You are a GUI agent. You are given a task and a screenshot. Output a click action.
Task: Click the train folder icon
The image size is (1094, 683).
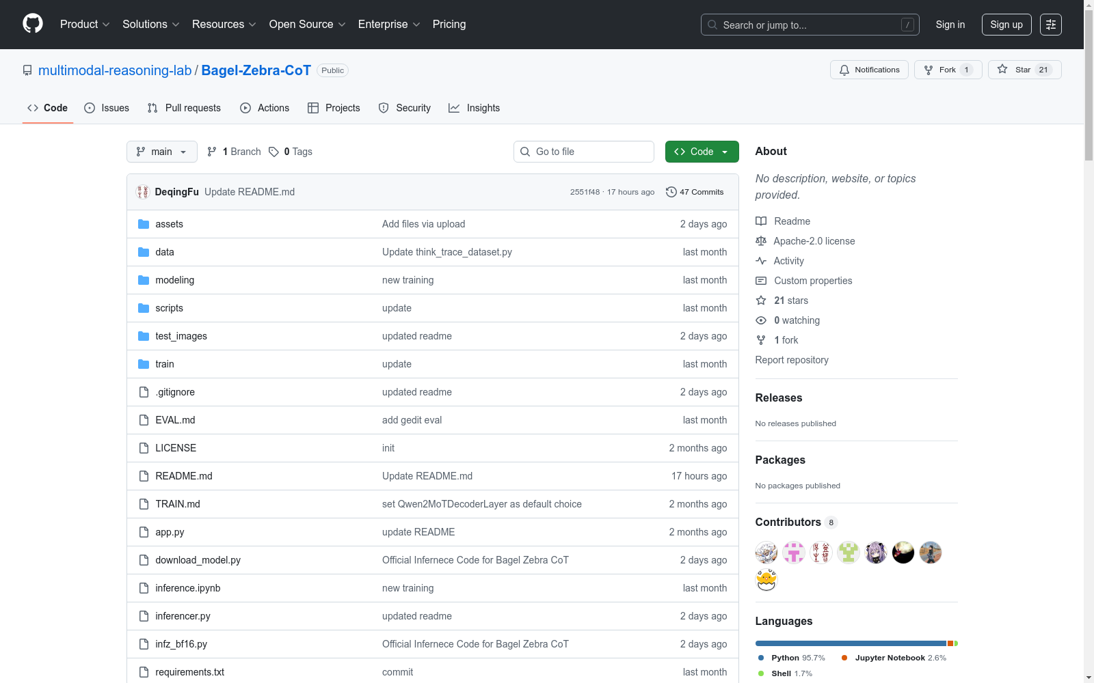click(144, 364)
